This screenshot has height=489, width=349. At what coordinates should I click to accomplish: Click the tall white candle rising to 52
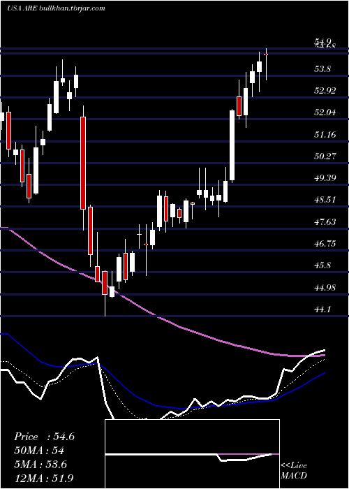pyautogui.click(x=232, y=145)
